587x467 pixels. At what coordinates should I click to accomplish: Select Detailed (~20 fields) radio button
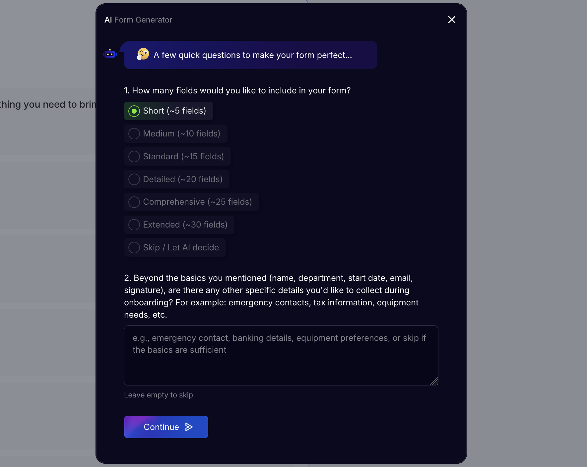point(134,179)
